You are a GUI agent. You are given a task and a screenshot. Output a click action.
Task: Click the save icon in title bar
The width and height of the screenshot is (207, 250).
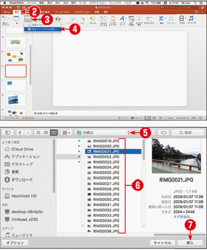pyautogui.click(x=24, y=7)
